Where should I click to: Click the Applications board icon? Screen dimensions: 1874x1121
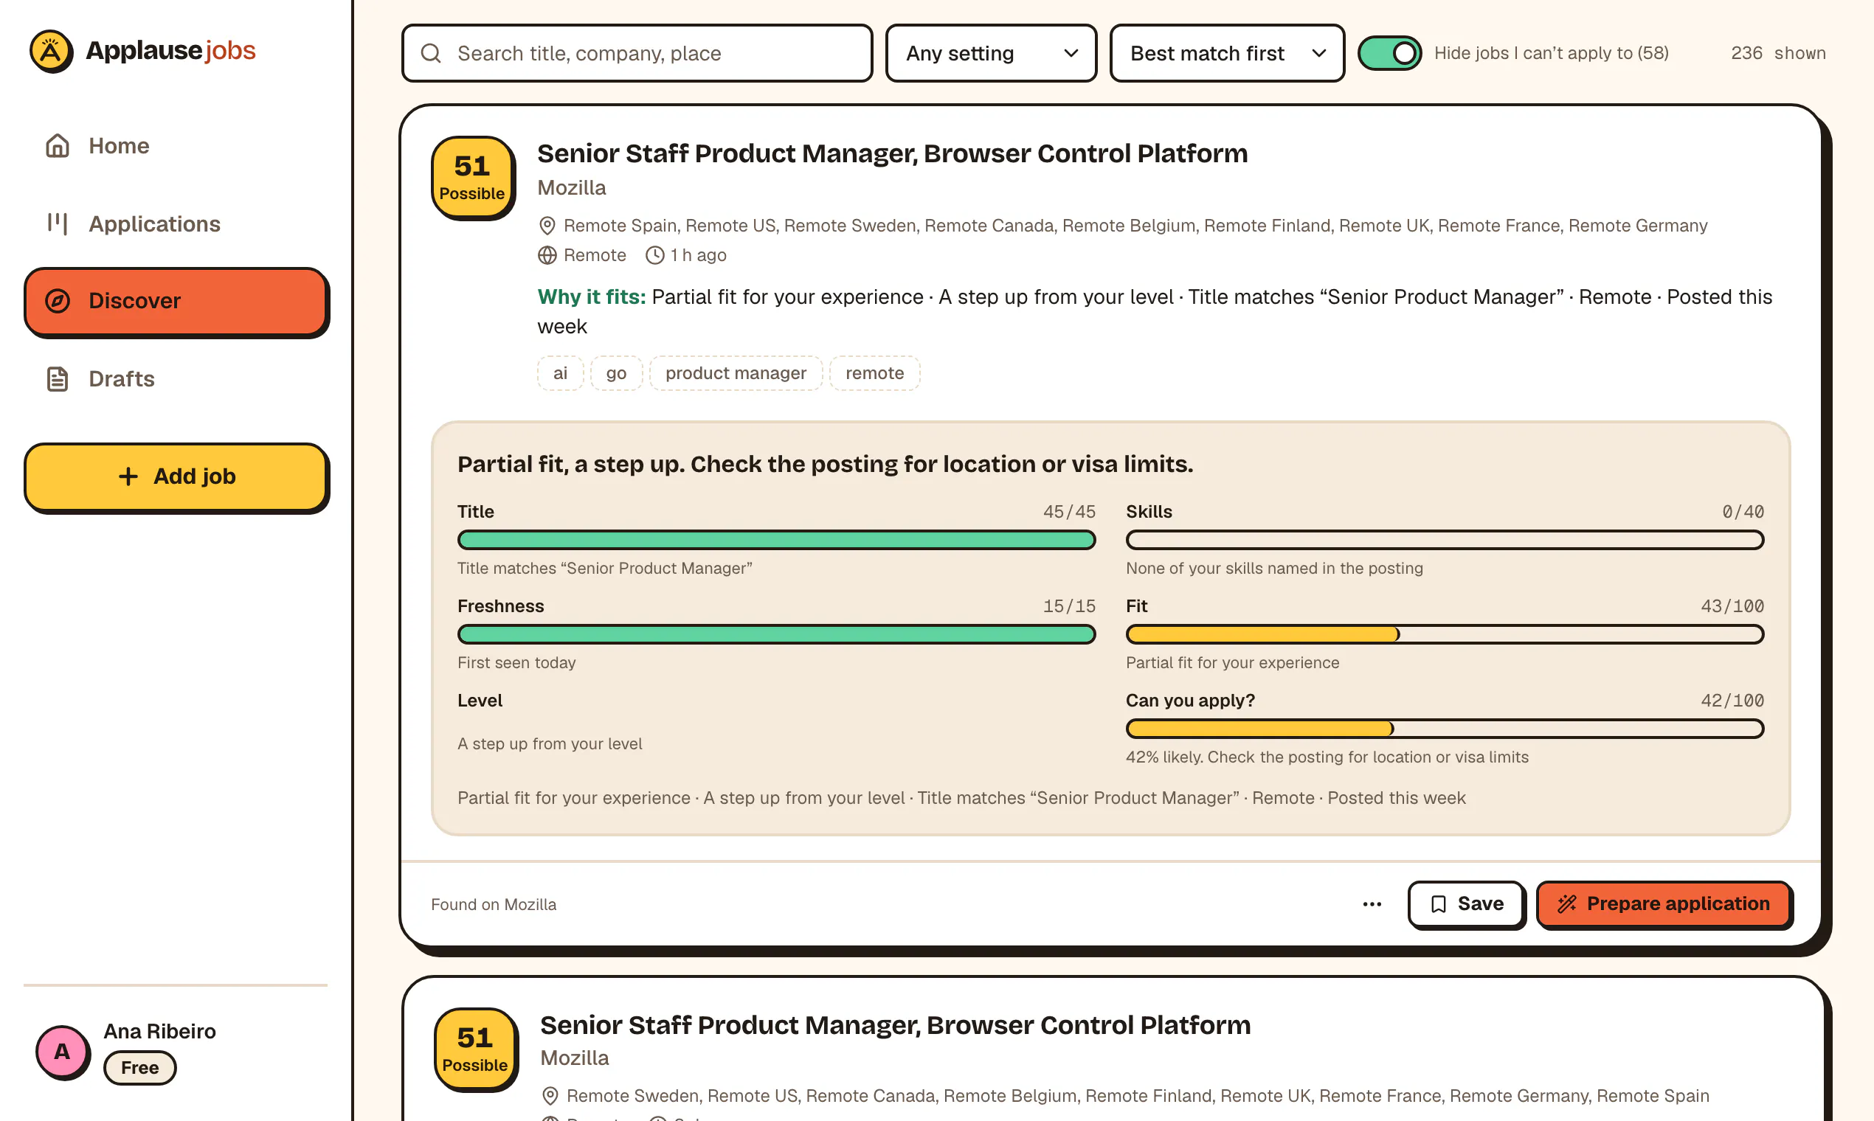(58, 223)
